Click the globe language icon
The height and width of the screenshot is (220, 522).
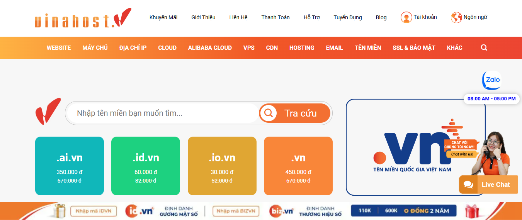[456, 17]
